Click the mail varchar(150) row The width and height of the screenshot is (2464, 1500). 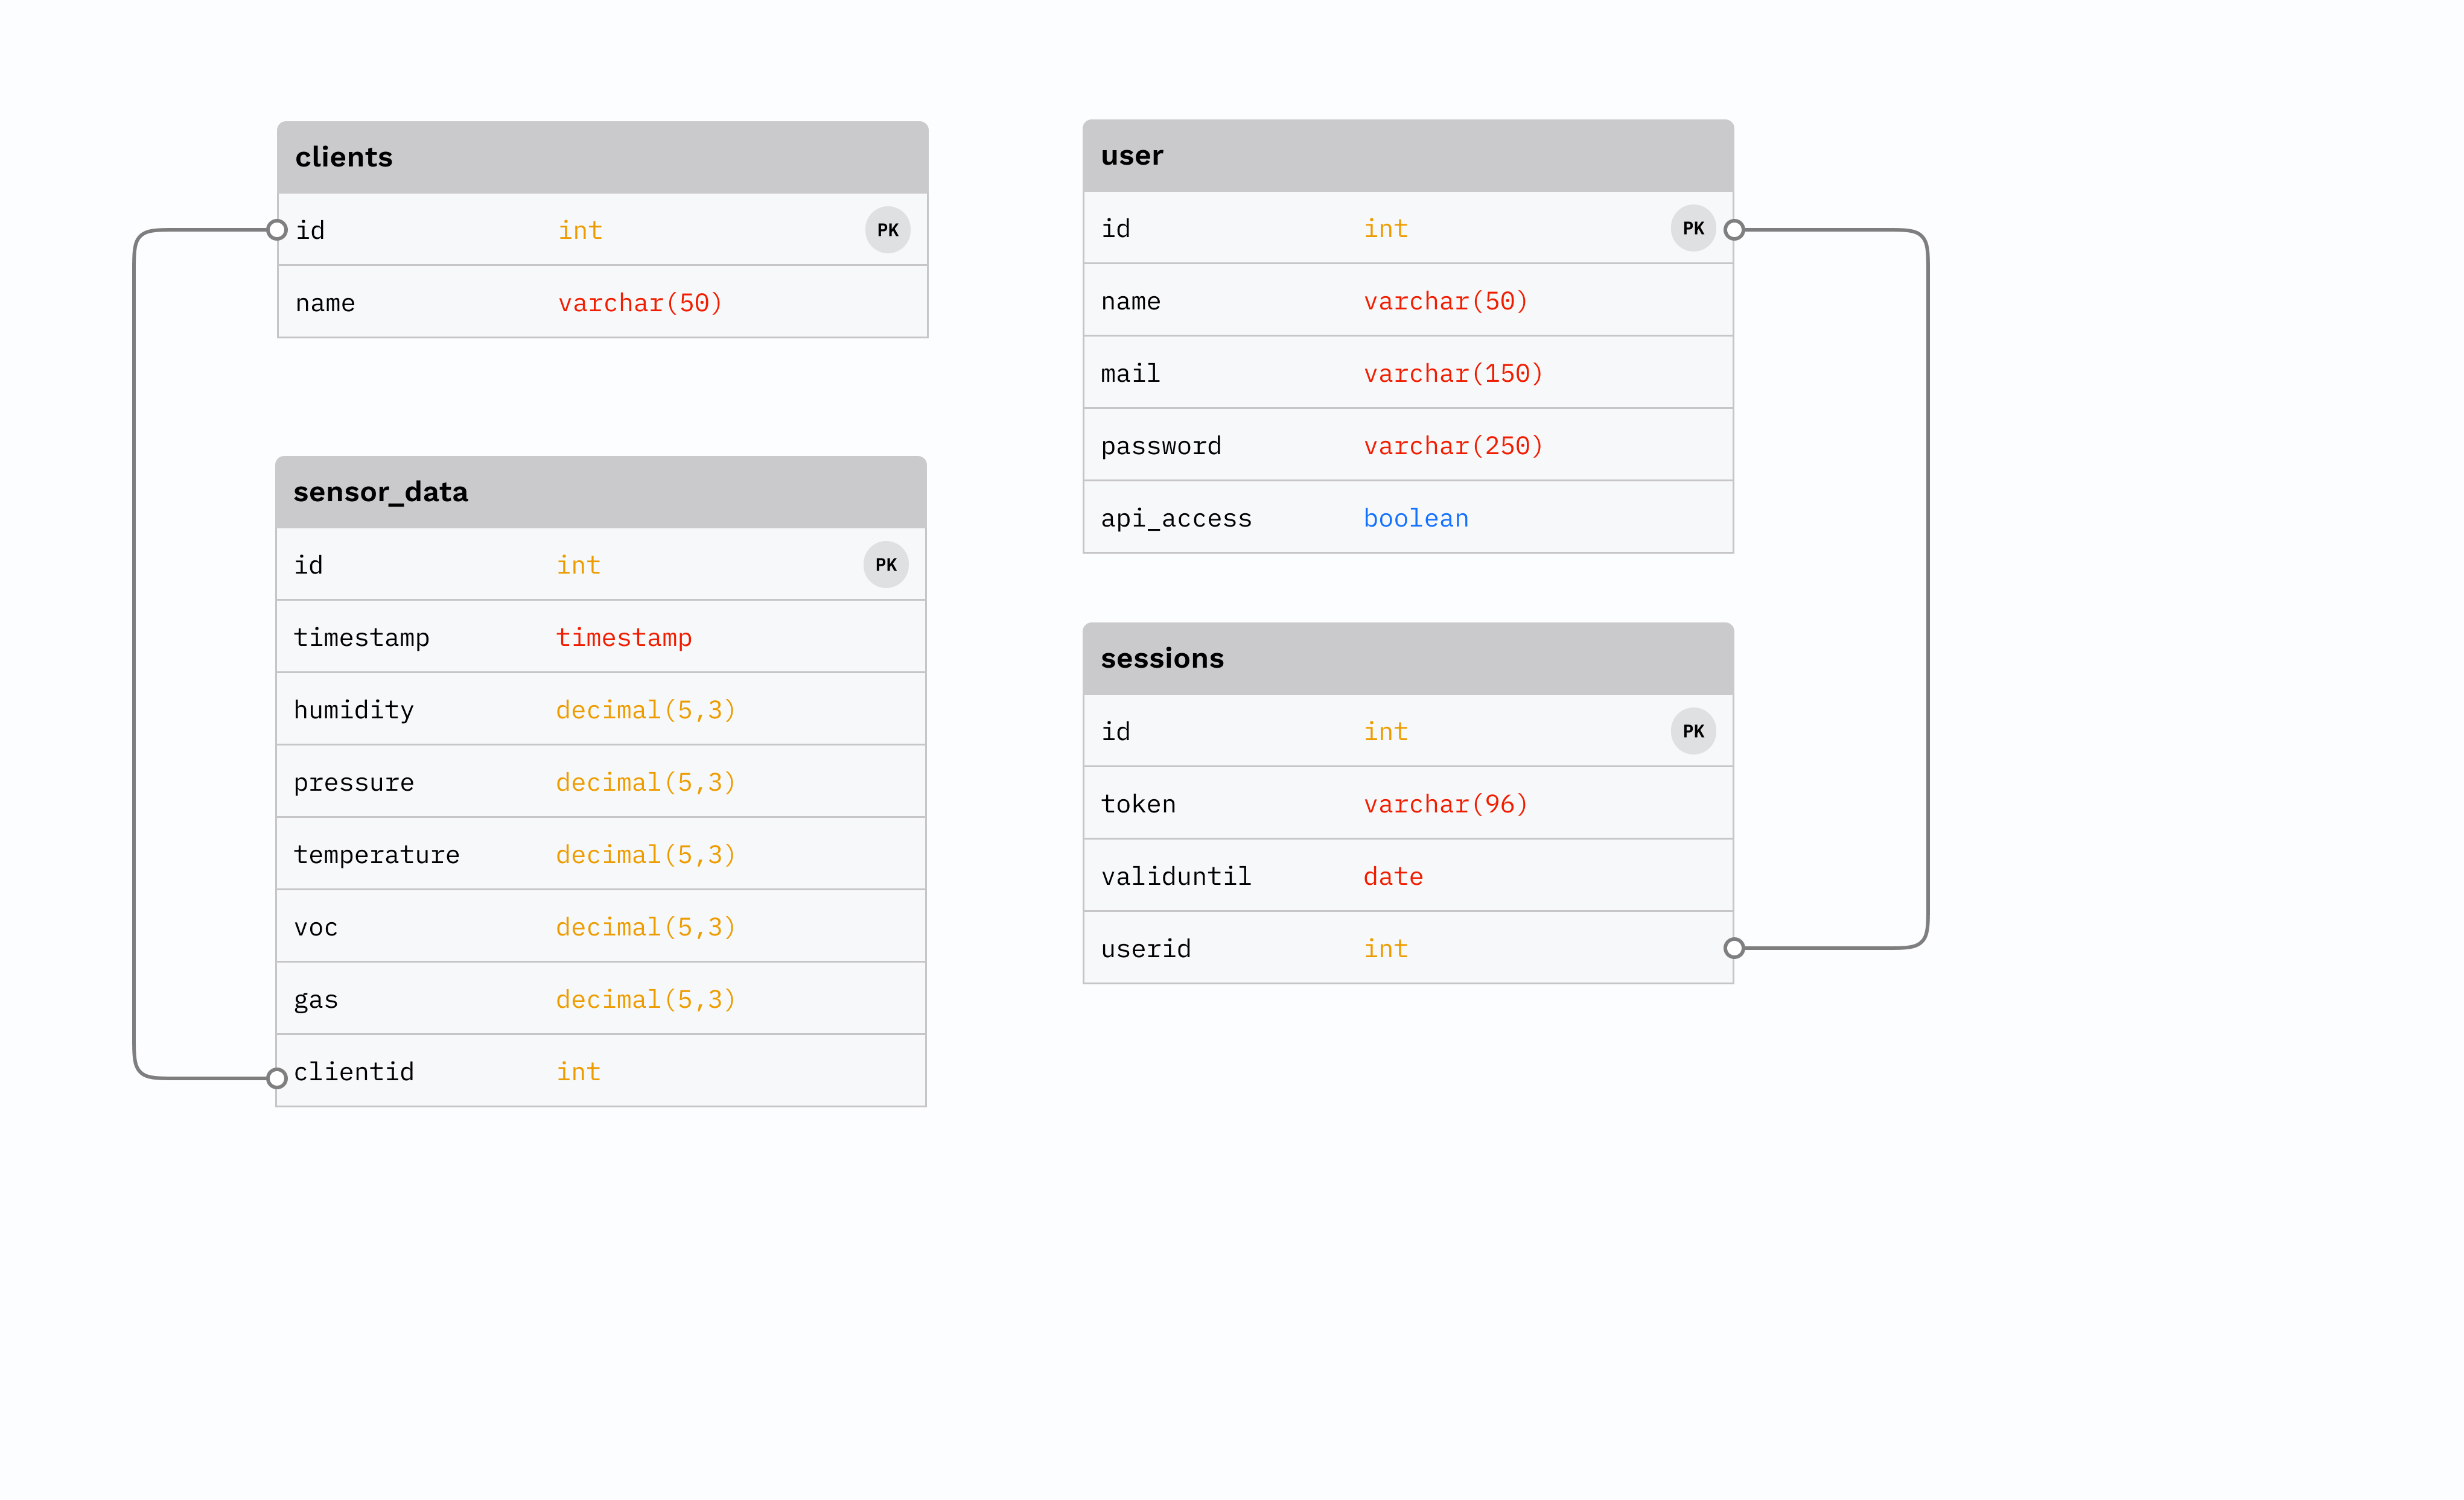point(1407,373)
